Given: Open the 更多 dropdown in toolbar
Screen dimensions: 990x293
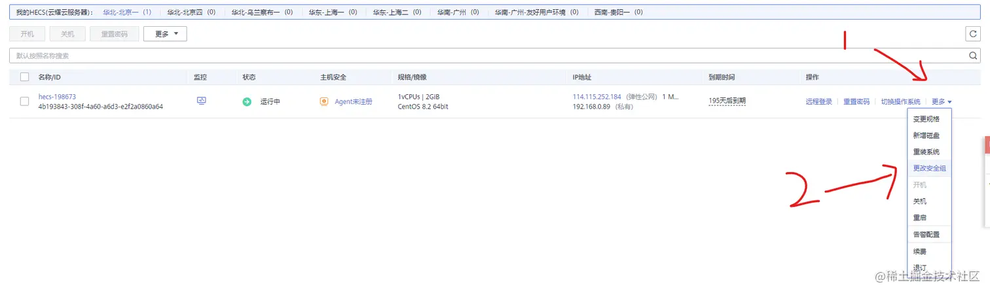Looking at the screenshot, I should click(166, 34).
